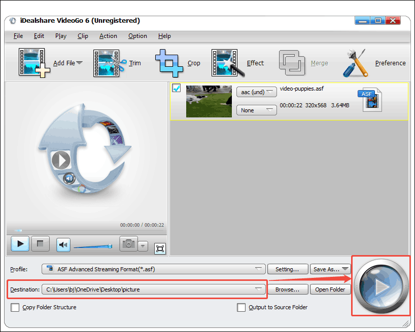Click the snapshot camera icon
The height and width of the screenshot is (332, 415).
pyautogui.click(x=127, y=244)
